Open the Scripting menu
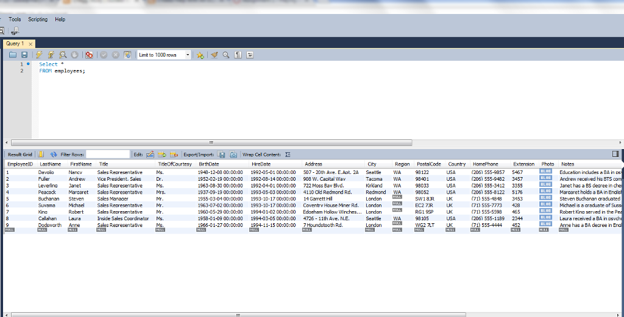 [38, 19]
